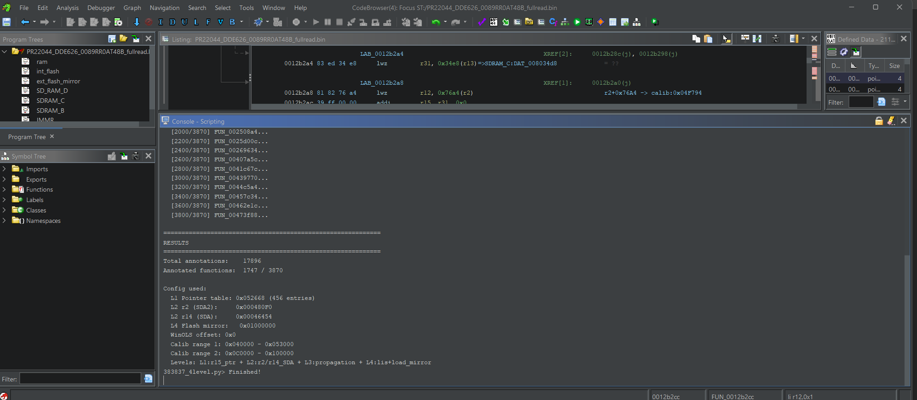Toggle mouse hover popups in Listing
This screenshot has height=400, width=917.
[726, 39]
